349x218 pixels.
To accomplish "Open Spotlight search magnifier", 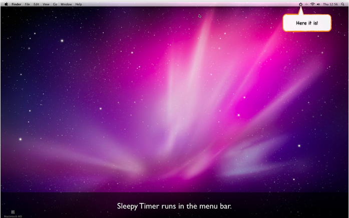I will (x=342, y=4).
